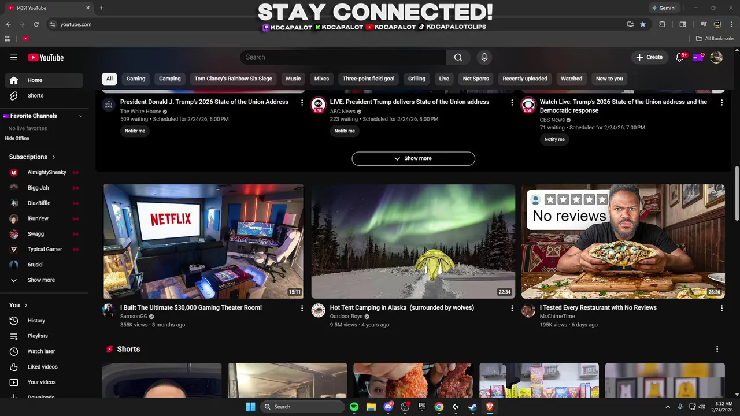Click the Outdoor Boys channel avatar
This screenshot has width=740, height=416.
[319, 311]
